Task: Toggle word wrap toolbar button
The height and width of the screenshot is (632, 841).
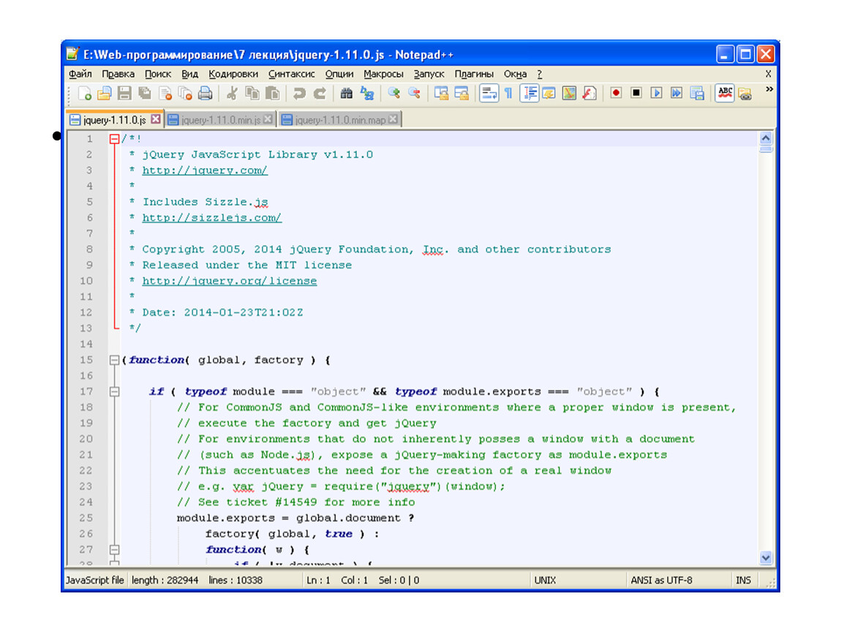Action: click(489, 93)
